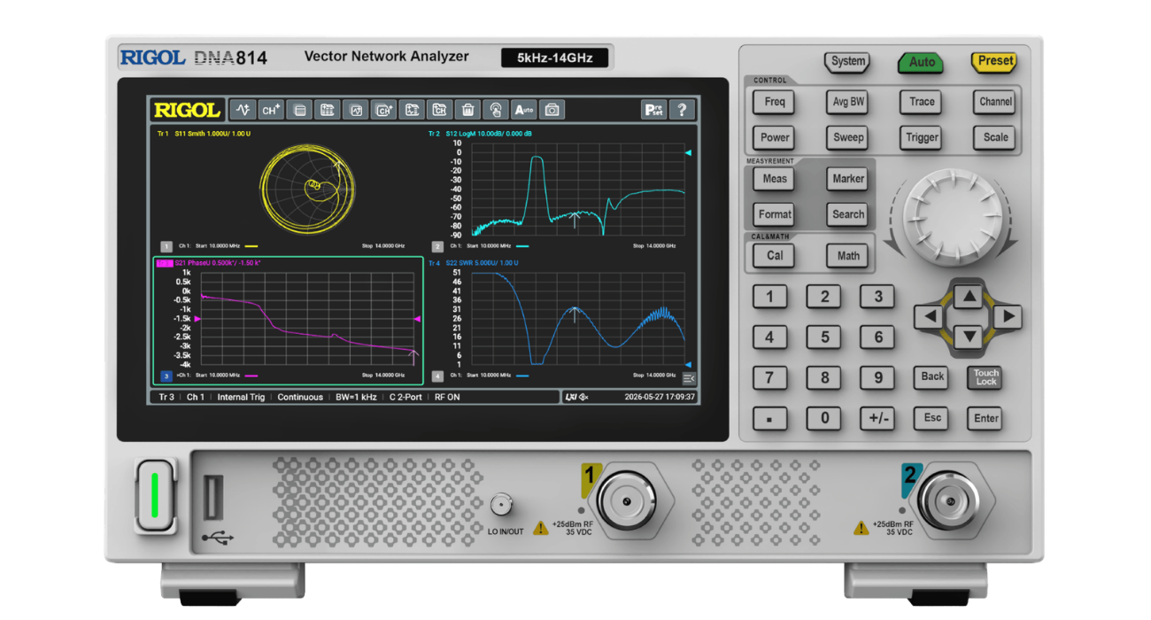
Task: Toggle the RF ON status field
Action: (x=447, y=397)
